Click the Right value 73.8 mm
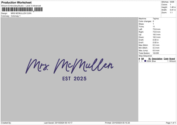Viewport: 177px width, 125px height. (156, 32)
